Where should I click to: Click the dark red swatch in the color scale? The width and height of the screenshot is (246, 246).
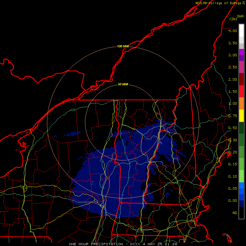[241, 79]
